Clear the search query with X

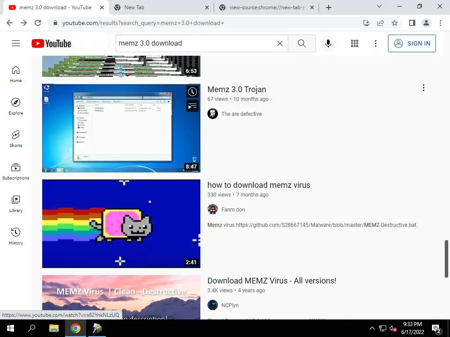point(280,43)
